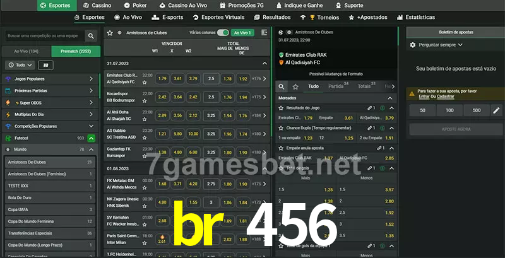Image resolution: width=505 pixels, height=258 pixels.
Task: Select the Totais markets tab
Action: (366, 86)
